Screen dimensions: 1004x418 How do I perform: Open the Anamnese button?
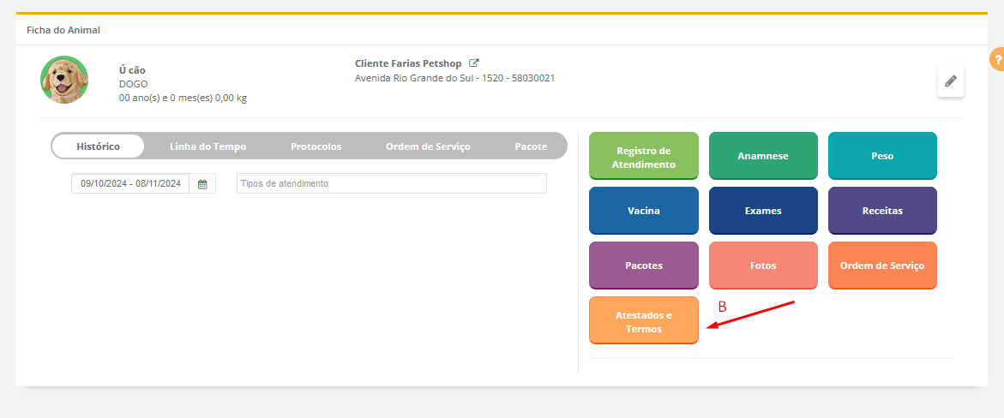763,157
